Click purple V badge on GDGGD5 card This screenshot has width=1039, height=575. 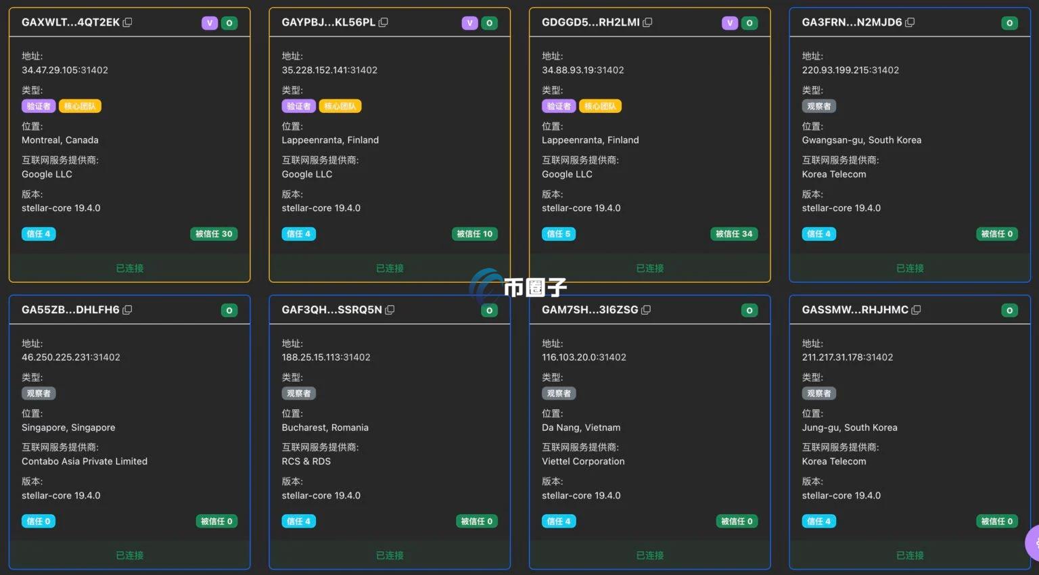tap(730, 23)
